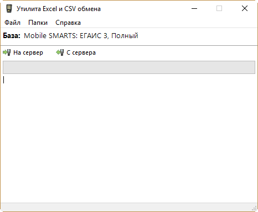Focus the log text area with cursor
The width and height of the screenshot is (258, 212).
129,139
